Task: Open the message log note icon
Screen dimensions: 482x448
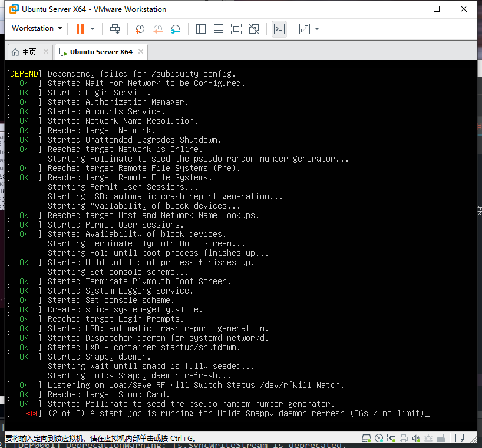Action: [x=460, y=438]
